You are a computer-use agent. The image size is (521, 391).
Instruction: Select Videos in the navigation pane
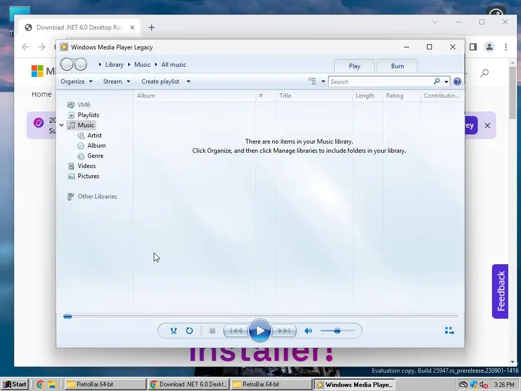[86, 166]
